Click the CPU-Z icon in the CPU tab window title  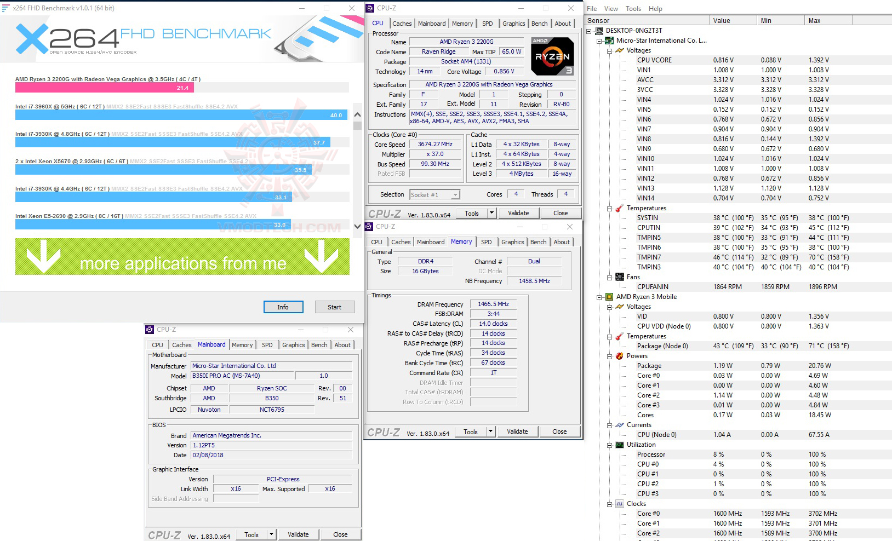coord(370,8)
